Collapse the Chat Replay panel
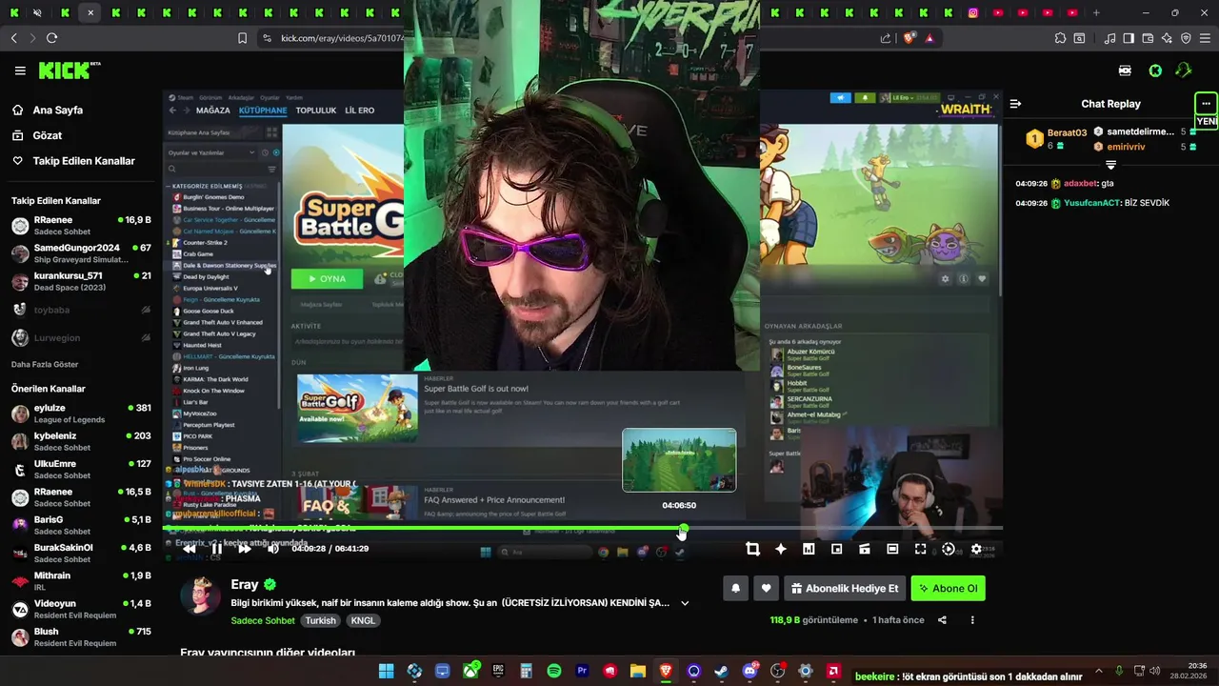1219x686 pixels. pos(1016,104)
